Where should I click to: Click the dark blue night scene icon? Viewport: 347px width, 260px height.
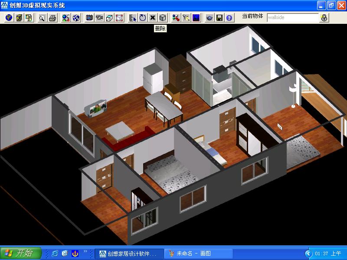coord(196,18)
